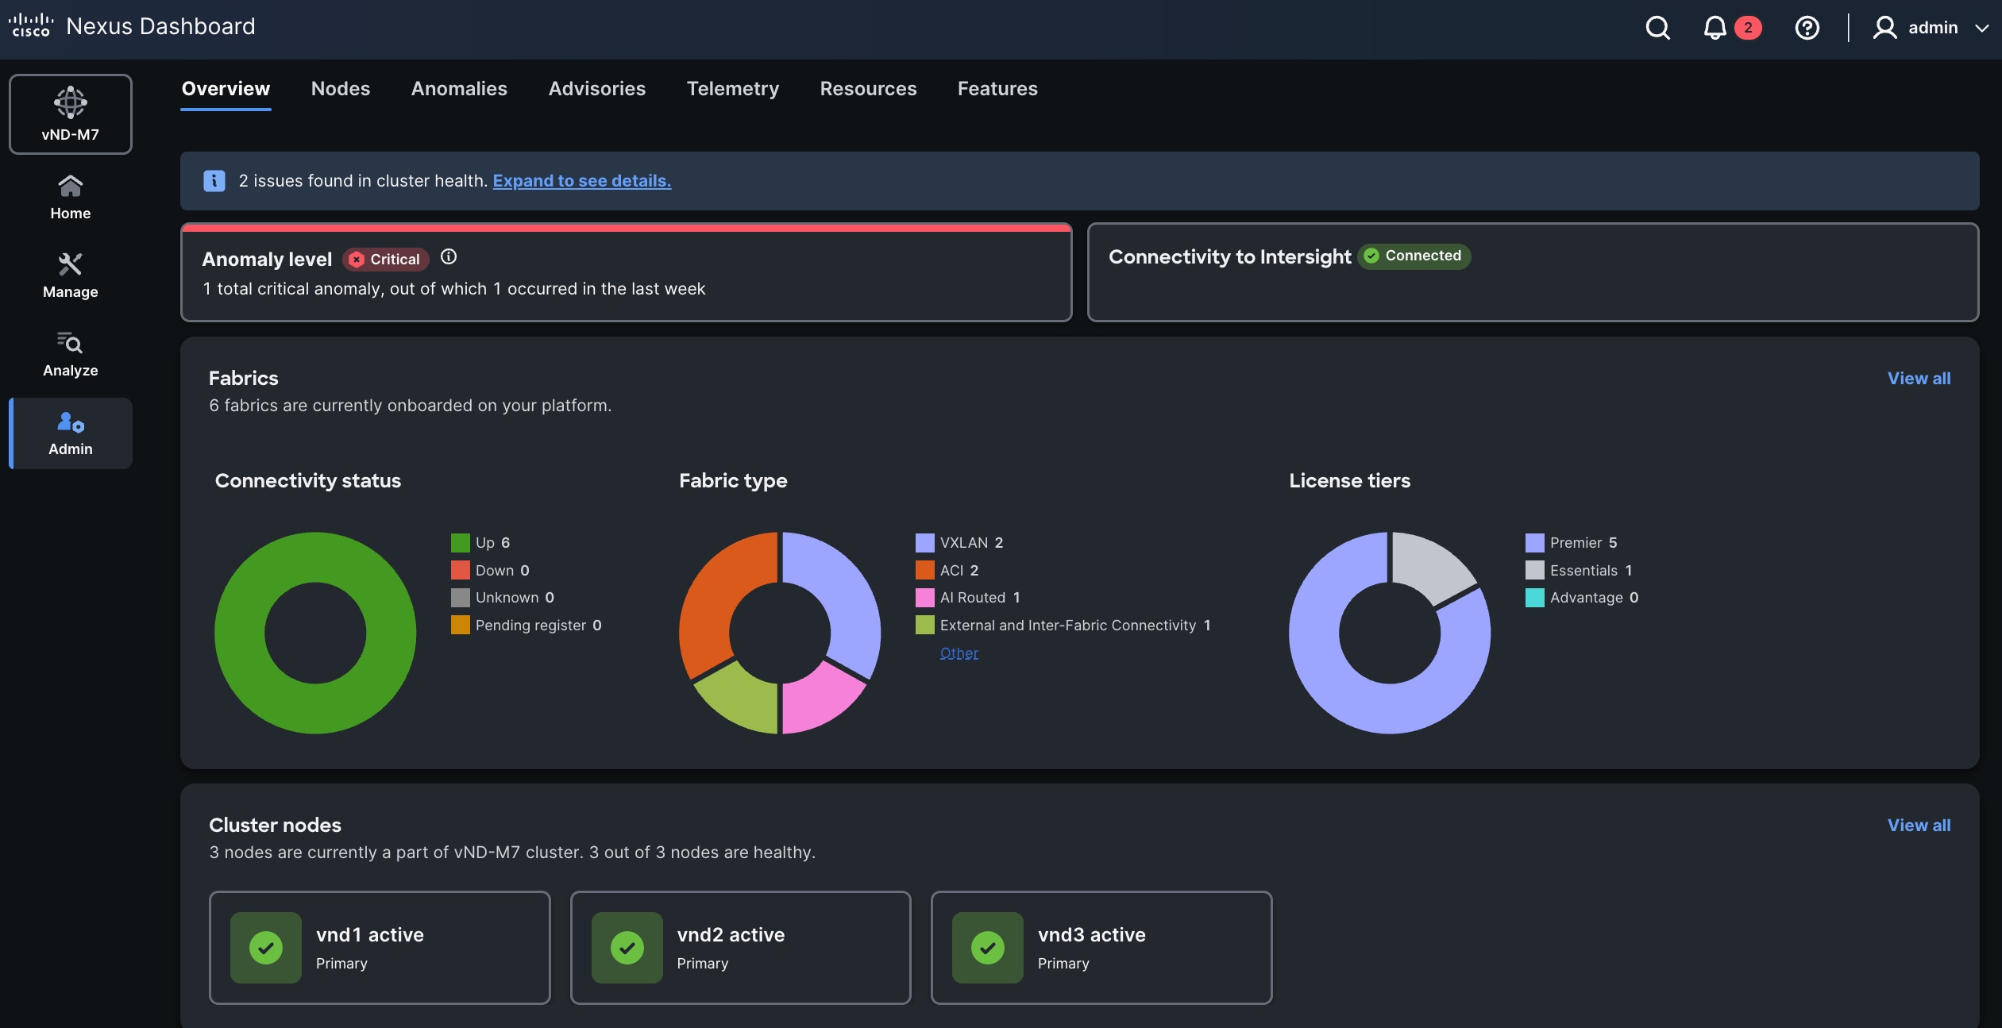Click vnd3 green checkmark status icon
The image size is (2002, 1028).
click(988, 948)
